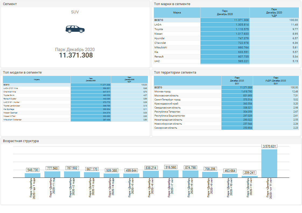Viewport: 302px width, 213px height.
Task: Click the small bar labeled 209.241
Action: 250,176
